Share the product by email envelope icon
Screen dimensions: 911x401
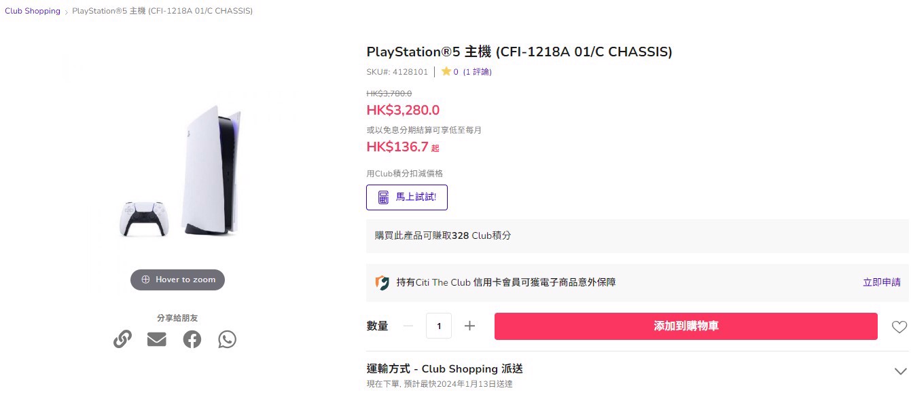tap(157, 339)
